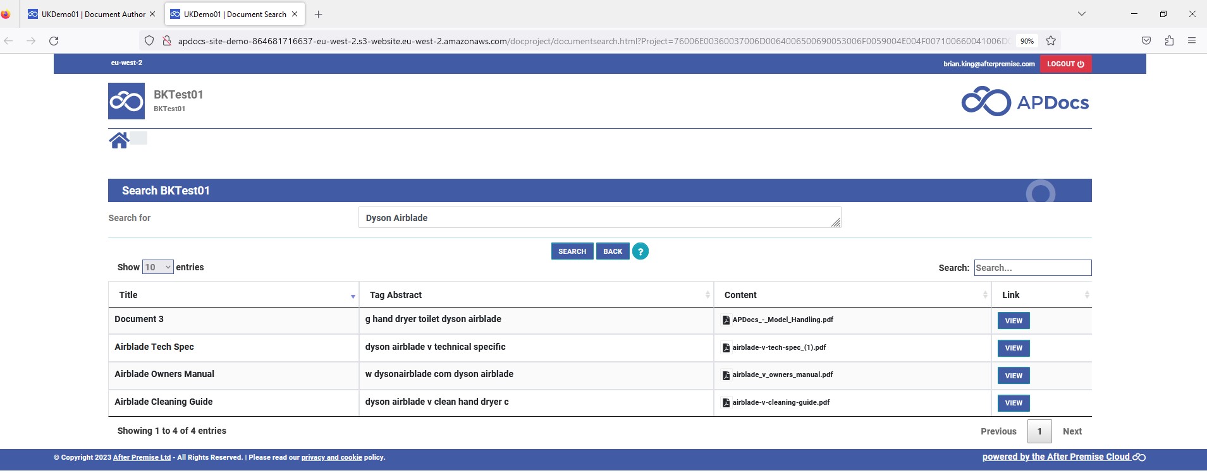Sort table by Link column
The width and height of the screenshot is (1207, 473).
pyautogui.click(x=1042, y=295)
